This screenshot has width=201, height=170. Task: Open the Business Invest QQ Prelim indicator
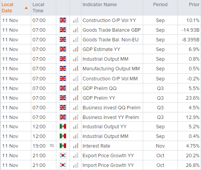coord(111,108)
